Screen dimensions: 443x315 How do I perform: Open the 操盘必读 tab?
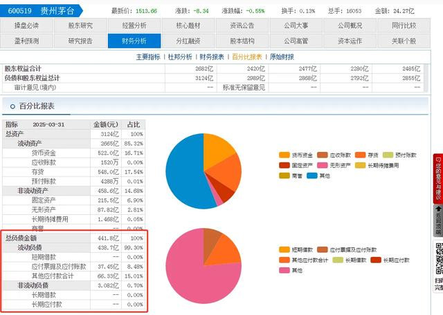[26, 26]
